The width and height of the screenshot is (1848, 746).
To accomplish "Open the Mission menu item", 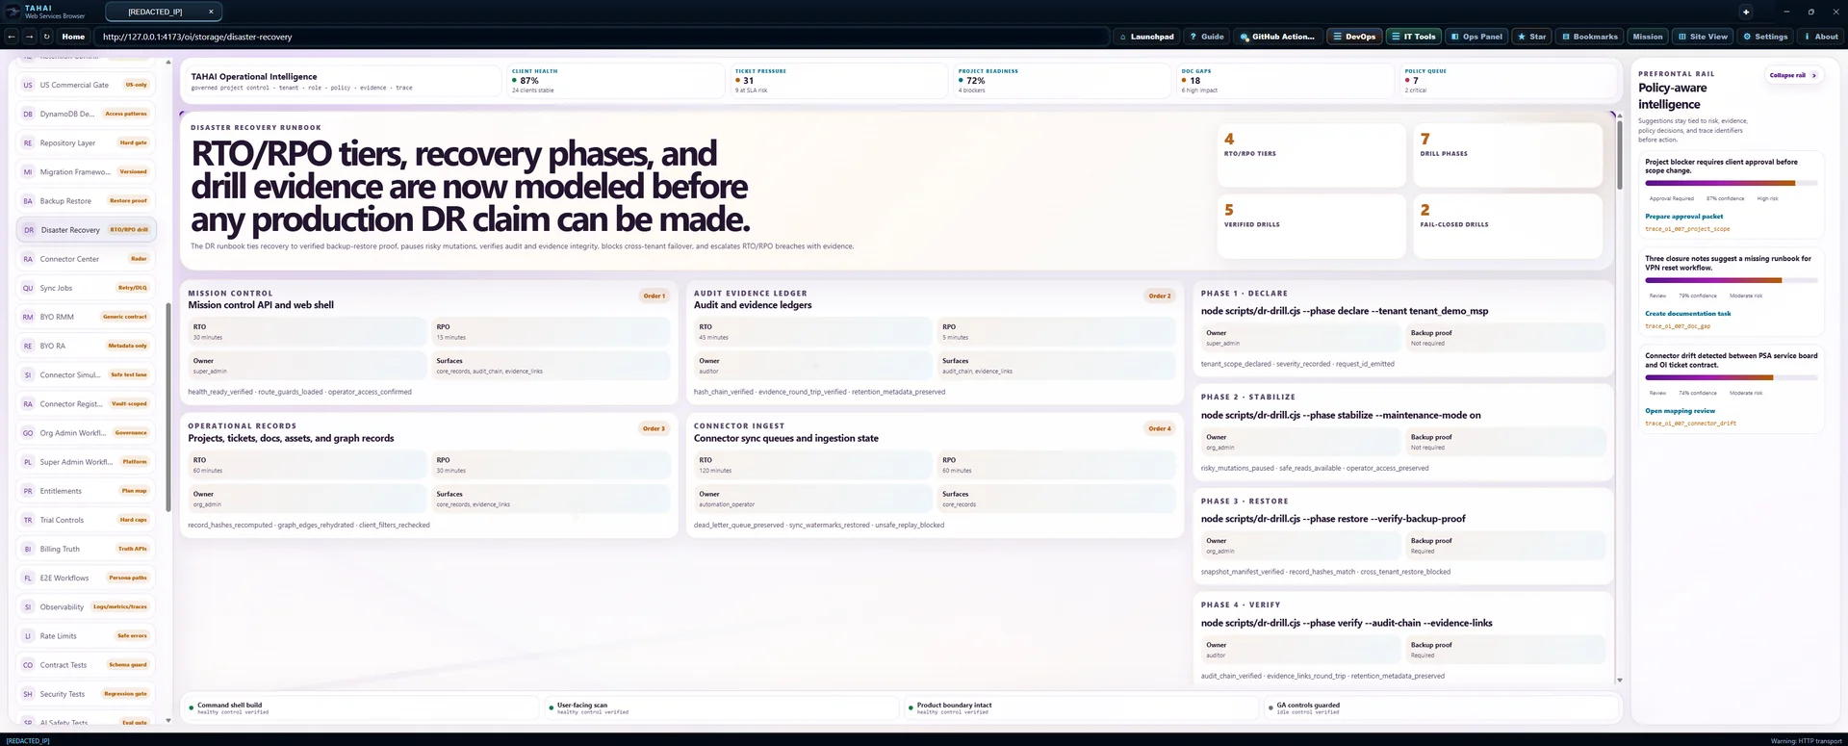I will point(1647,37).
